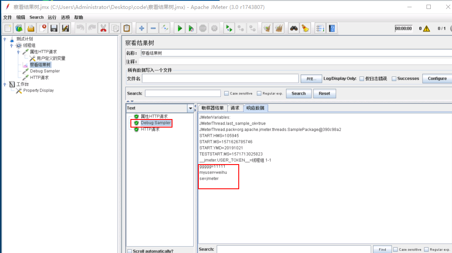Enable the Successes checkbox
452x253 pixels.
coord(394,79)
